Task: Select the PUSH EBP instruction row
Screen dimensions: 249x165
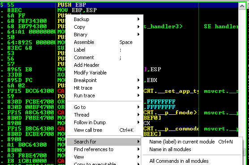Action: [x=119, y=5]
